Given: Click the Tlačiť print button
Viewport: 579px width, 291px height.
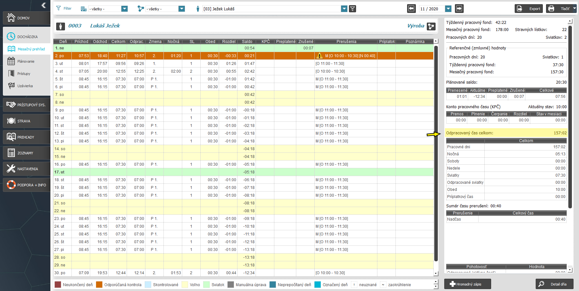Looking at the screenshot, I should tap(559, 8).
